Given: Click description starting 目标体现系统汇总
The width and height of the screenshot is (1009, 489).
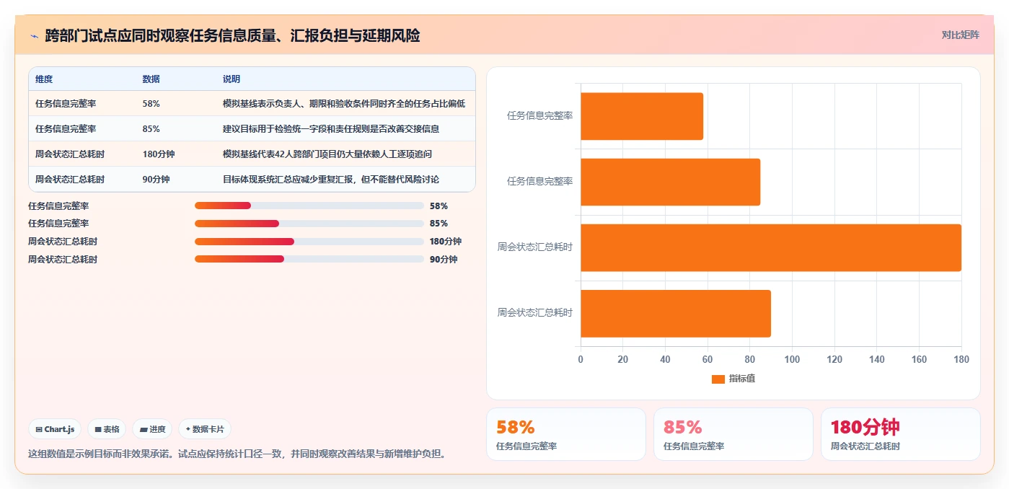Looking at the screenshot, I should coord(331,180).
